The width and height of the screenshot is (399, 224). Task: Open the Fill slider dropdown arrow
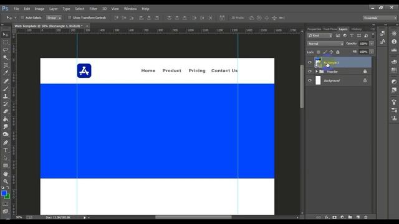372,52
